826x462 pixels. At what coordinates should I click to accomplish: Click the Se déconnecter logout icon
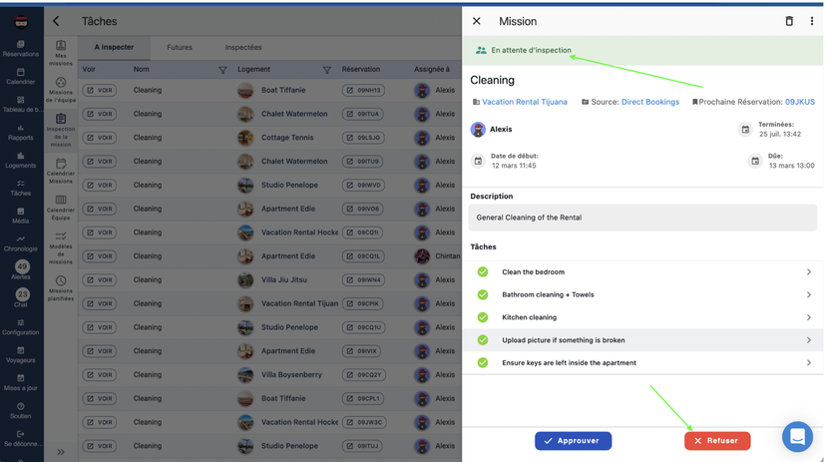(x=21, y=434)
